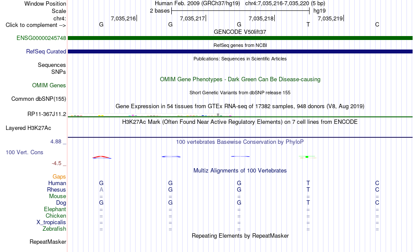Open the H3K27Ac Mark track title

(x=240, y=122)
